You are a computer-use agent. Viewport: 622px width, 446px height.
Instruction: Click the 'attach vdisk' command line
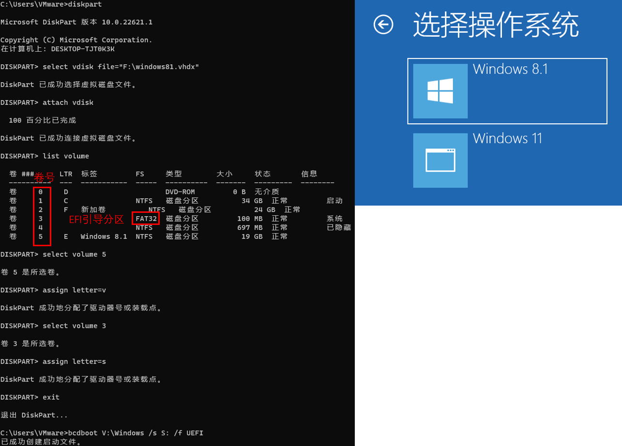pos(47,103)
